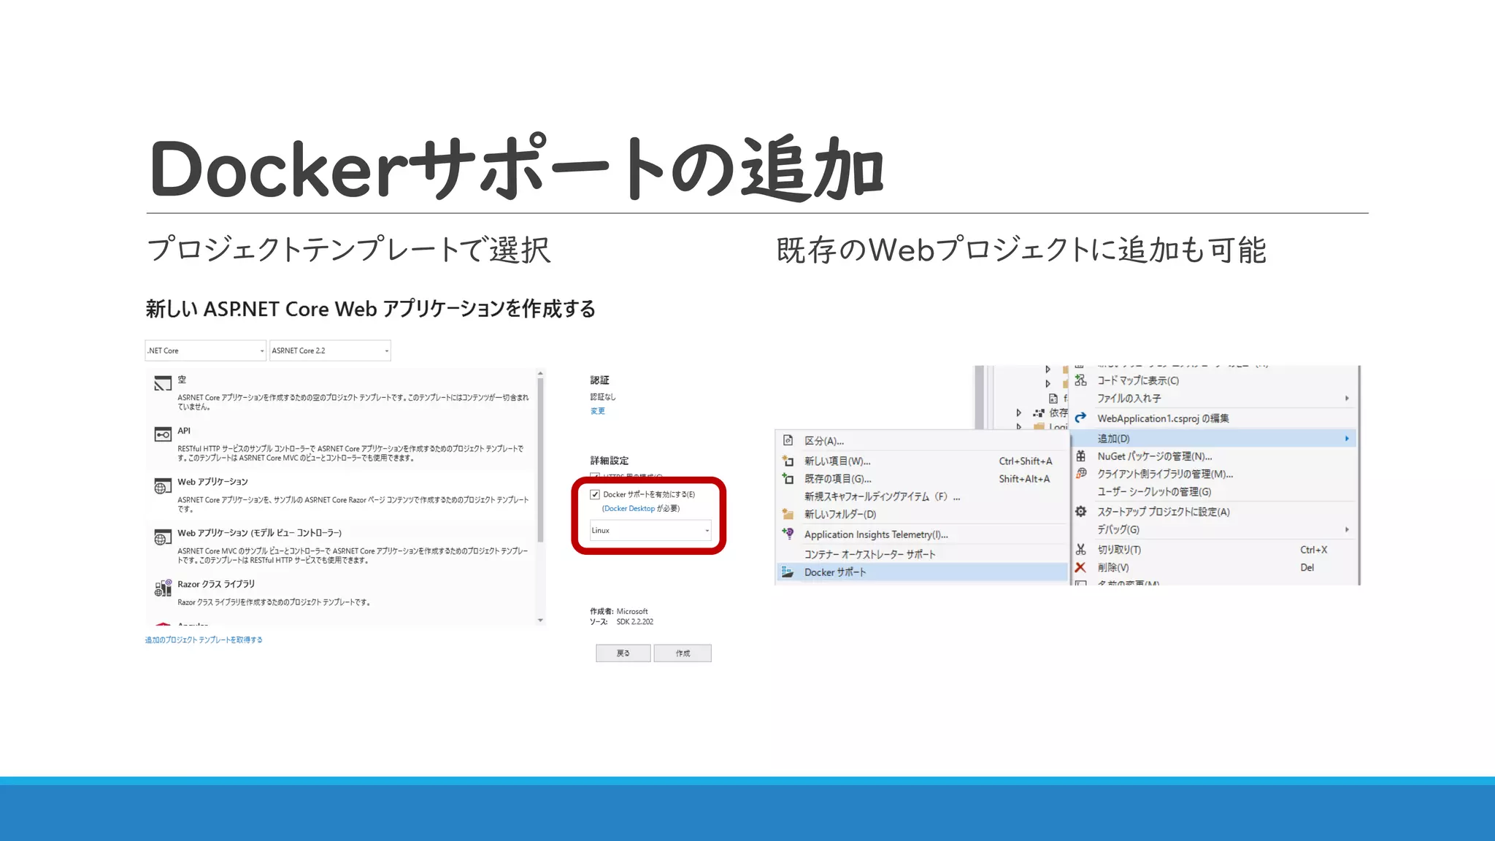Choose 新規スキャフォールディングアイテム(F) menu entry

coord(921,496)
